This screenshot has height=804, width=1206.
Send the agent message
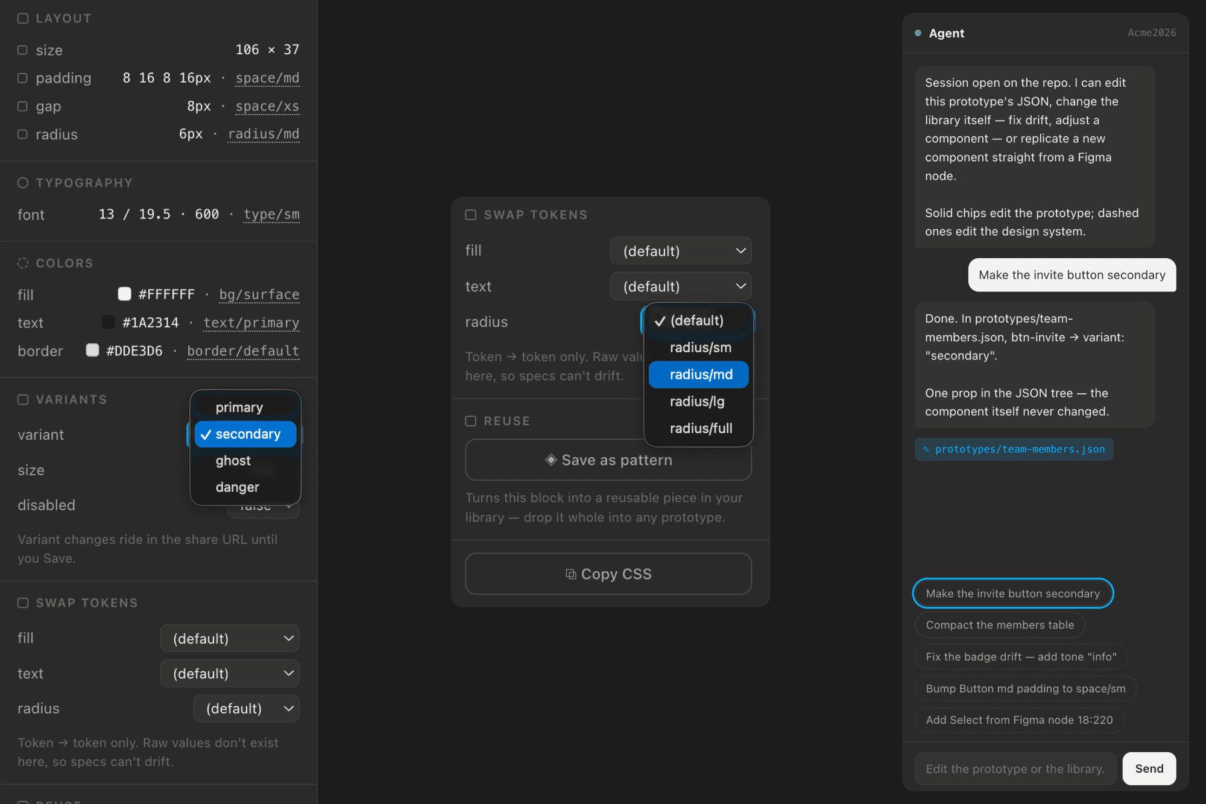(x=1149, y=768)
